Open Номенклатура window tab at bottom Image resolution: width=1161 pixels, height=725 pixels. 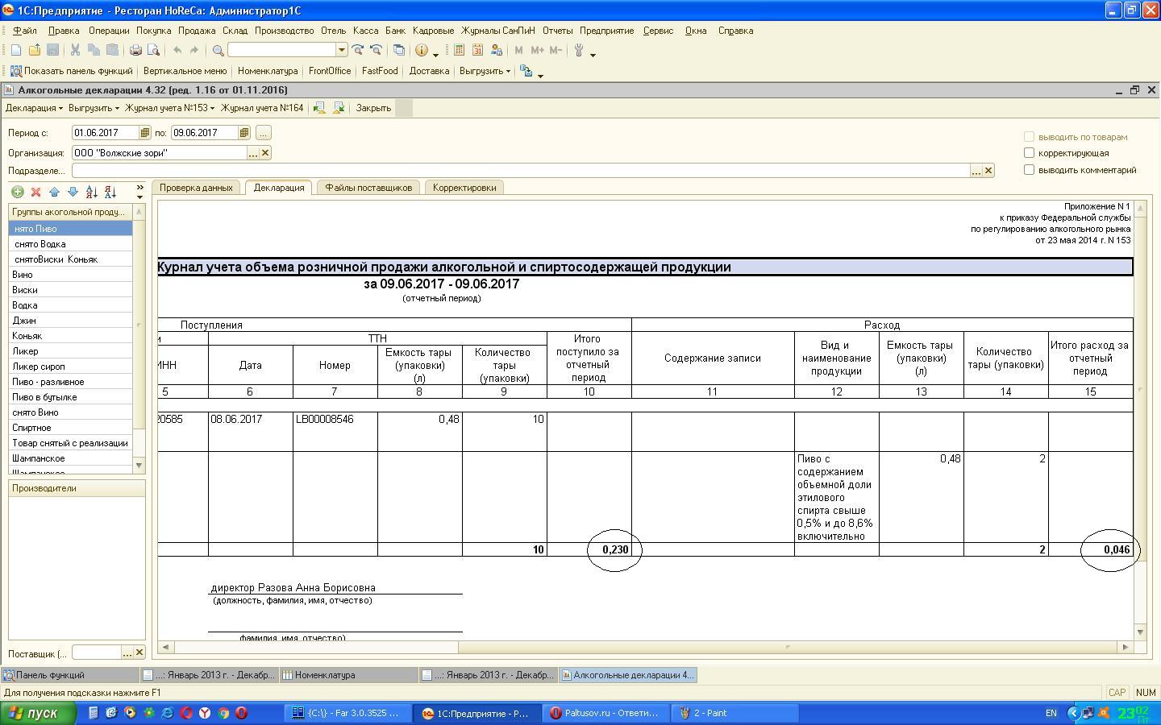pos(347,675)
